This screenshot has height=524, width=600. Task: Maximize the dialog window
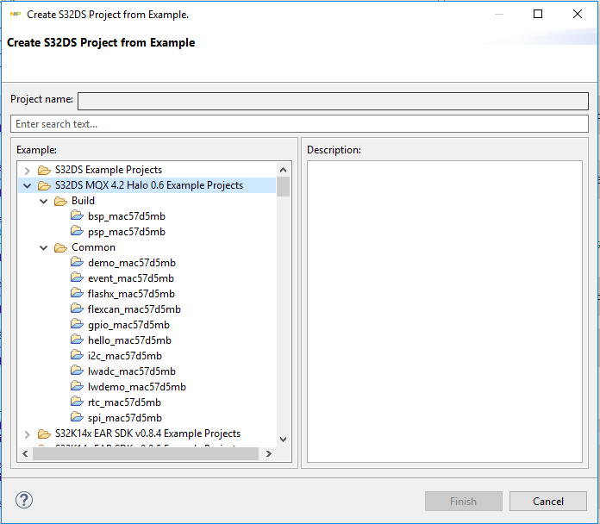click(538, 14)
